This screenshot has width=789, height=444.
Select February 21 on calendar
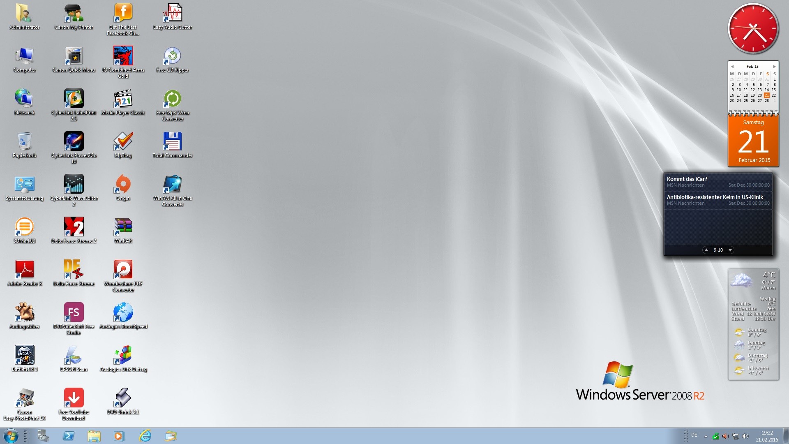768,95
